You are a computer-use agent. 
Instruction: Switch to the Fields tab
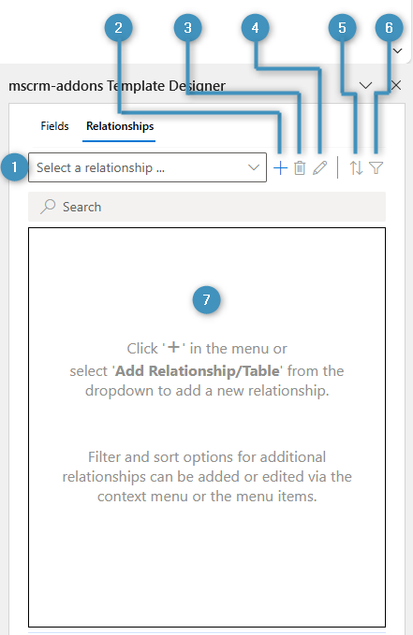(54, 126)
